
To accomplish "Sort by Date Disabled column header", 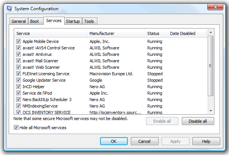I will 188,33.
